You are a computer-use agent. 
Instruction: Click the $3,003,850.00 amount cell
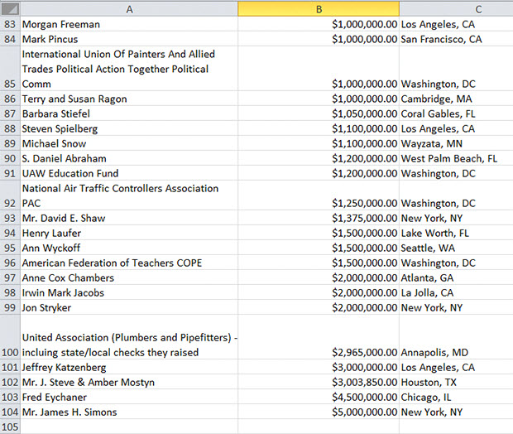point(318,383)
